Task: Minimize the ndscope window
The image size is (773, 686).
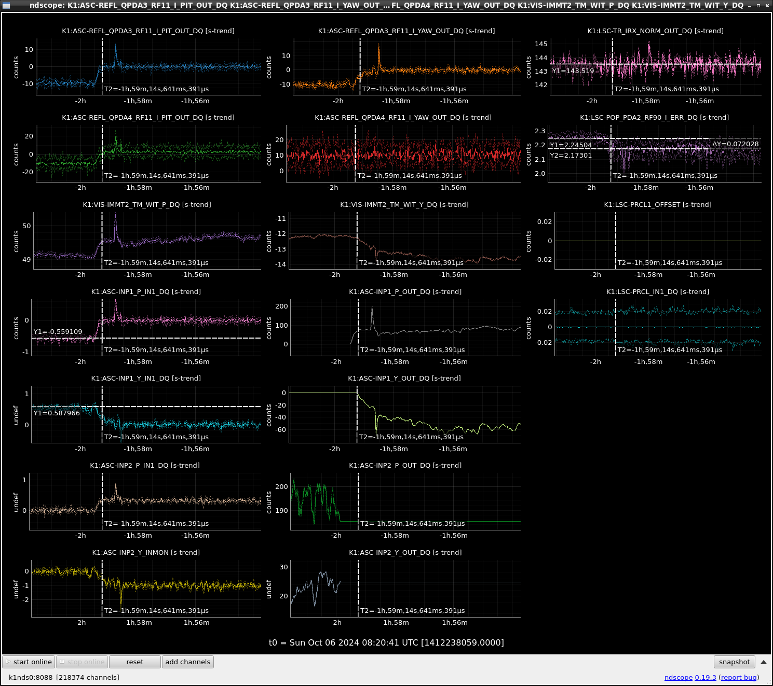Action: tap(750, 6)
